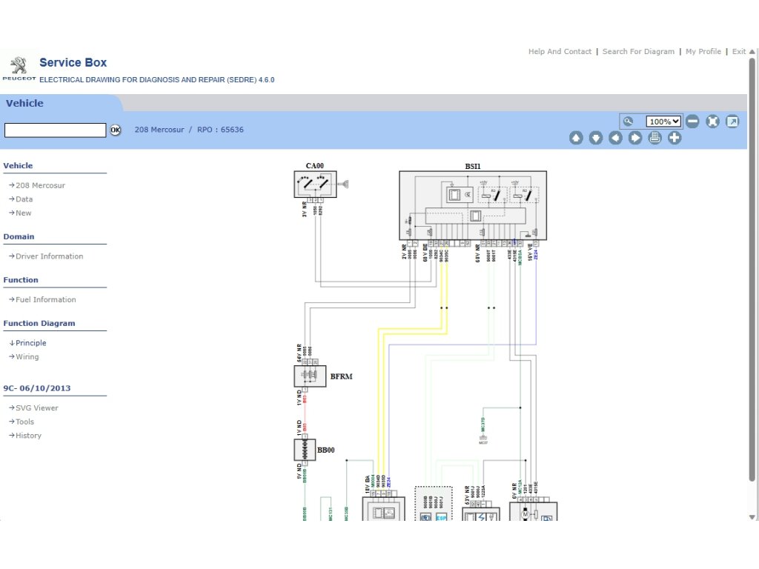759x569 pixels.
Task: Click the fit-to-screen icon
Action: pos(712,122)
